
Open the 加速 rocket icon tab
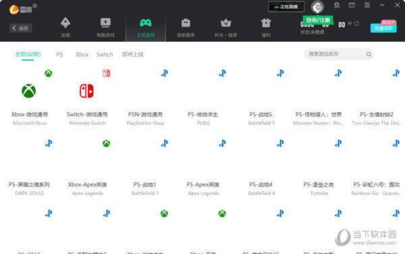pyautogui.click(x=65, y=23)
